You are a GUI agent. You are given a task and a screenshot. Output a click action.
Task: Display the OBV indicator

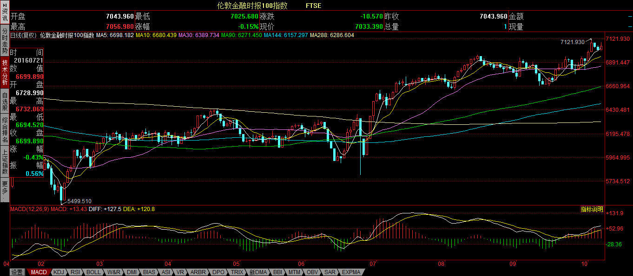point(312,272)
